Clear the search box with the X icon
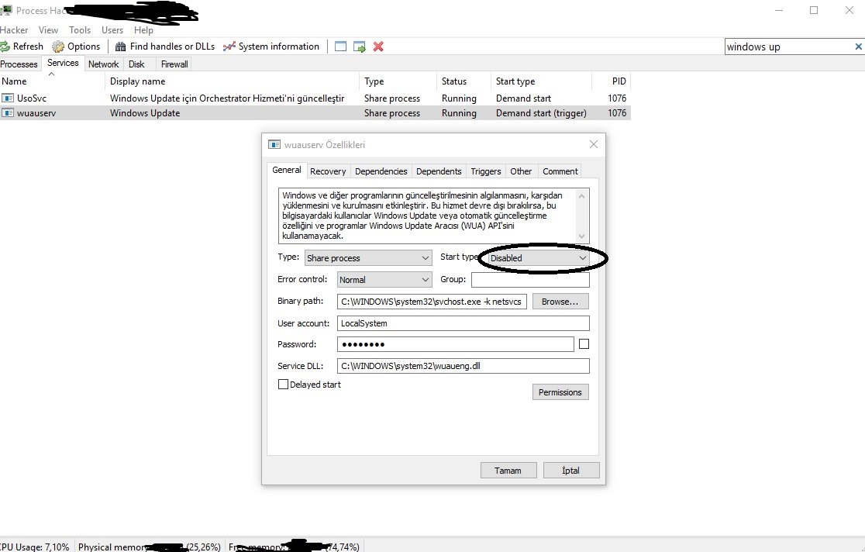This screenshot has height=552, width=865. [x=858, y=47]
